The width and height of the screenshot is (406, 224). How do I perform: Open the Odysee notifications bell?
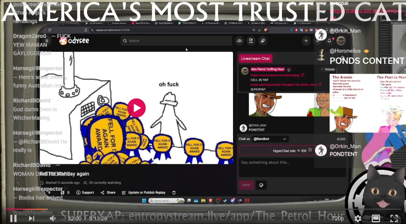click(x=329, y=41)
